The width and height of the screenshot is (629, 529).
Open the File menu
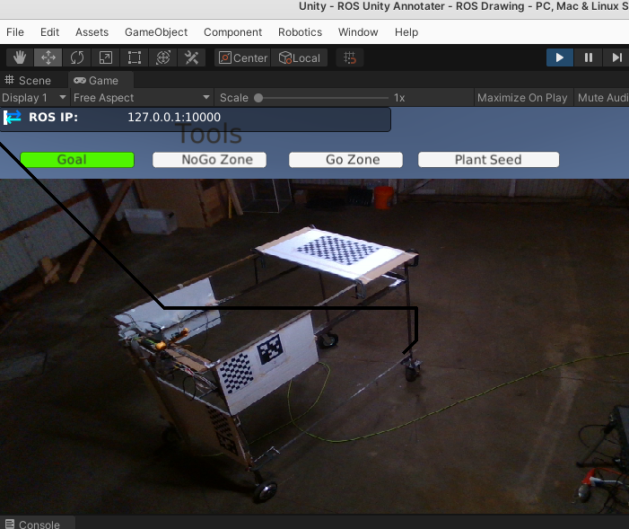point(15,32)
